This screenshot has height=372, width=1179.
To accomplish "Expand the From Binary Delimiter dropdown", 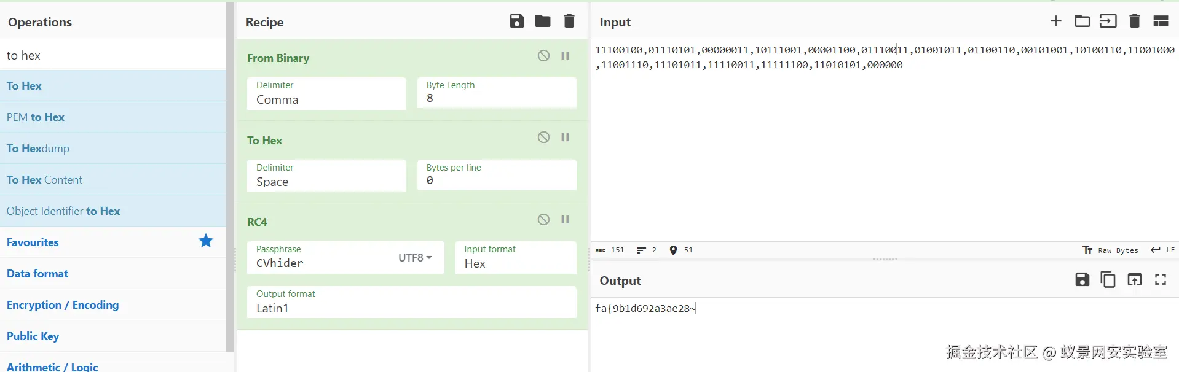I will [x=326, y=94].
